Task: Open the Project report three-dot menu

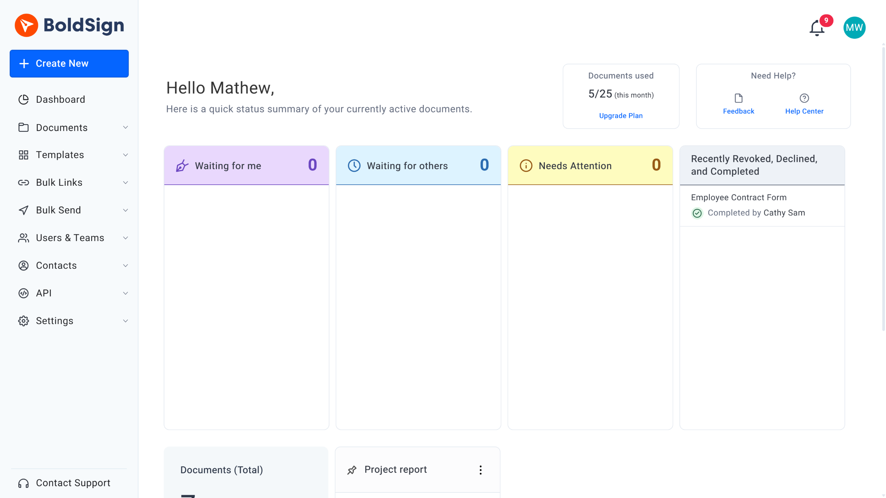Action: point(480,470)
